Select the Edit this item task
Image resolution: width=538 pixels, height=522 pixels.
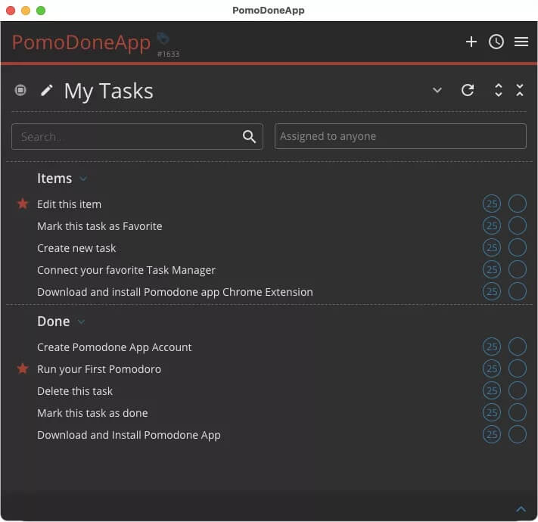point(69,204)
